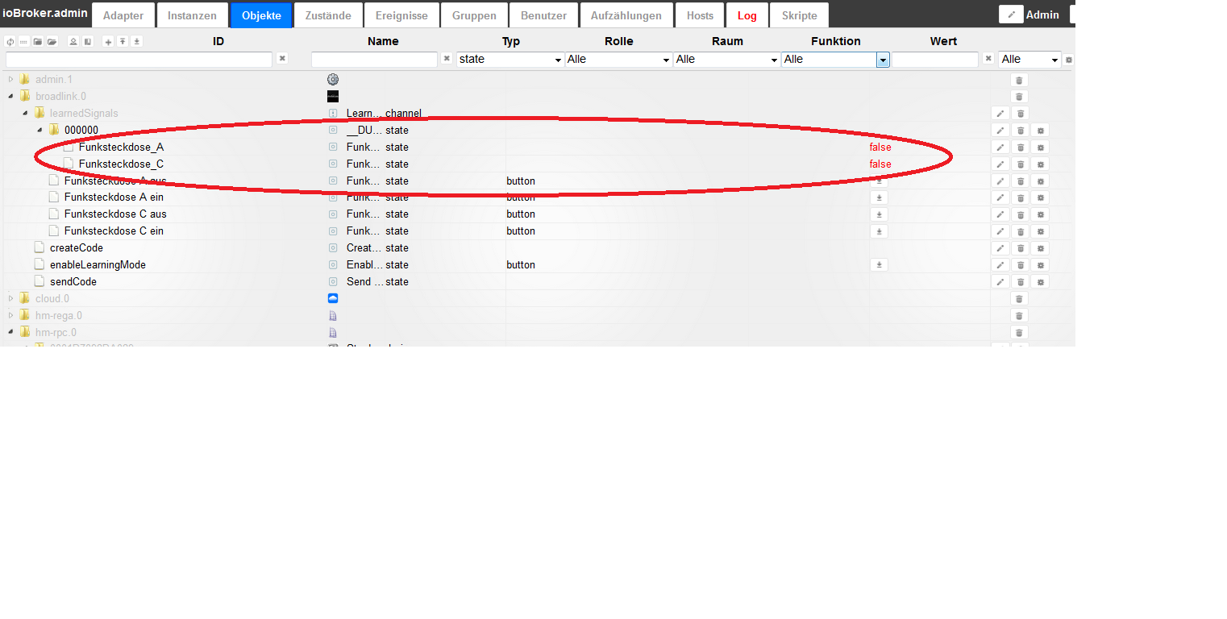The height and width of the screenshot is (619, 1227).
Task: Delete the Funksteckdose_A object
Action: (x=1020, y=147)
